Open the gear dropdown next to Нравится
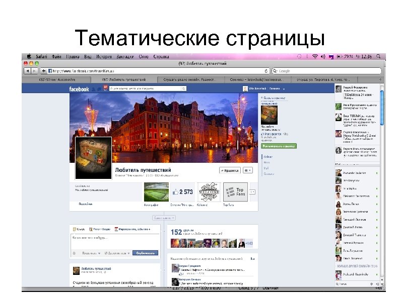 click(x=248, y=170)
